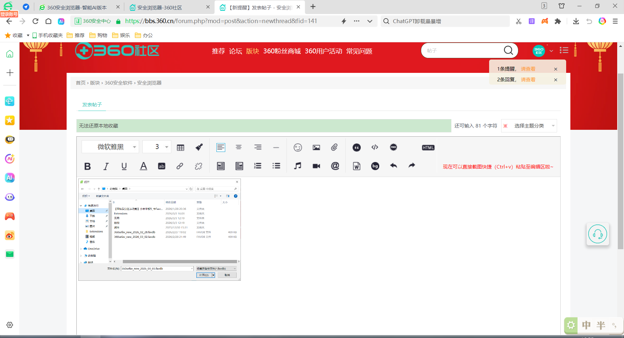Viewport: 624px width, 338px height.
Task: Insert an emoji with the smiley icon
Action: coord(298,147)
